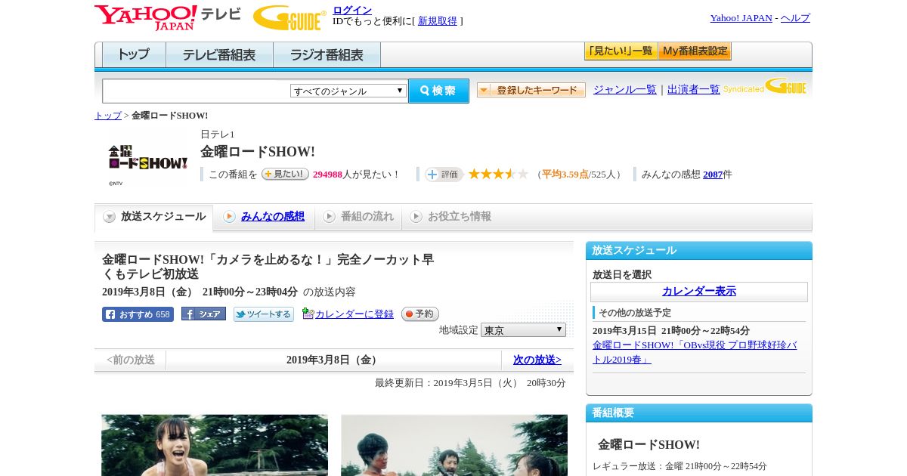
Task: Click the right movie still of group outdoors
Action: tap(454, 445)
